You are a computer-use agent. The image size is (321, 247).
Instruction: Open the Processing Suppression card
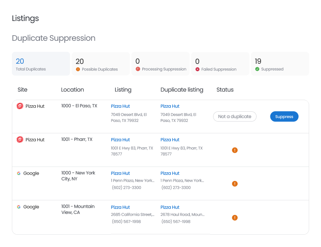[x=160, y=64]
